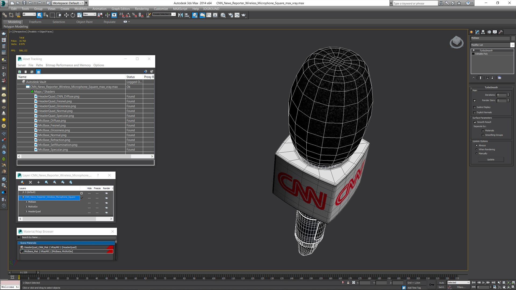516x290 pixels.
Task: Open the Curve Editor icon
Action: coord(209,15)
